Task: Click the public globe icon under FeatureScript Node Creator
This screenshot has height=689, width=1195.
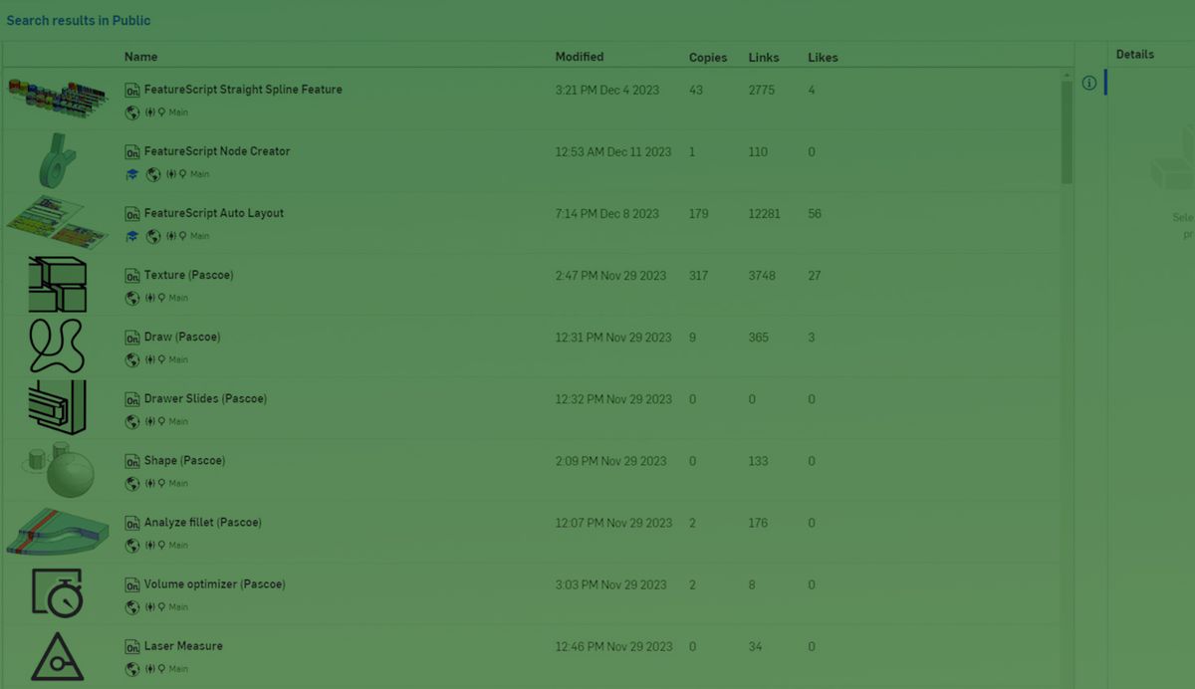Action: [153, 174]
